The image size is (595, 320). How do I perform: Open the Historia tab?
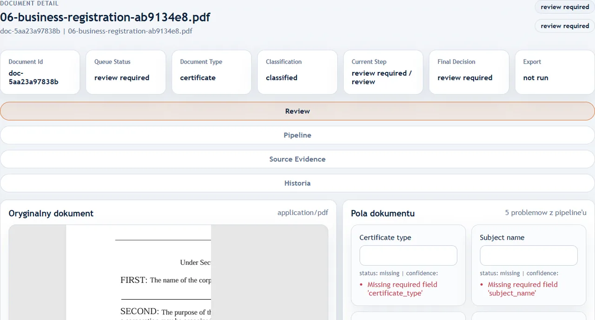tap(297, 183)
